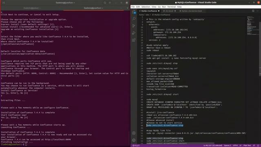Open the Edit menu in VS Code
261x147 pixels.
point(138,7)
